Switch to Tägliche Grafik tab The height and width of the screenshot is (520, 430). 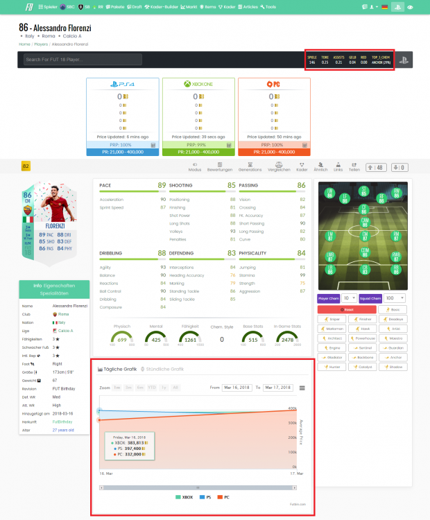(x=117, y=369)
